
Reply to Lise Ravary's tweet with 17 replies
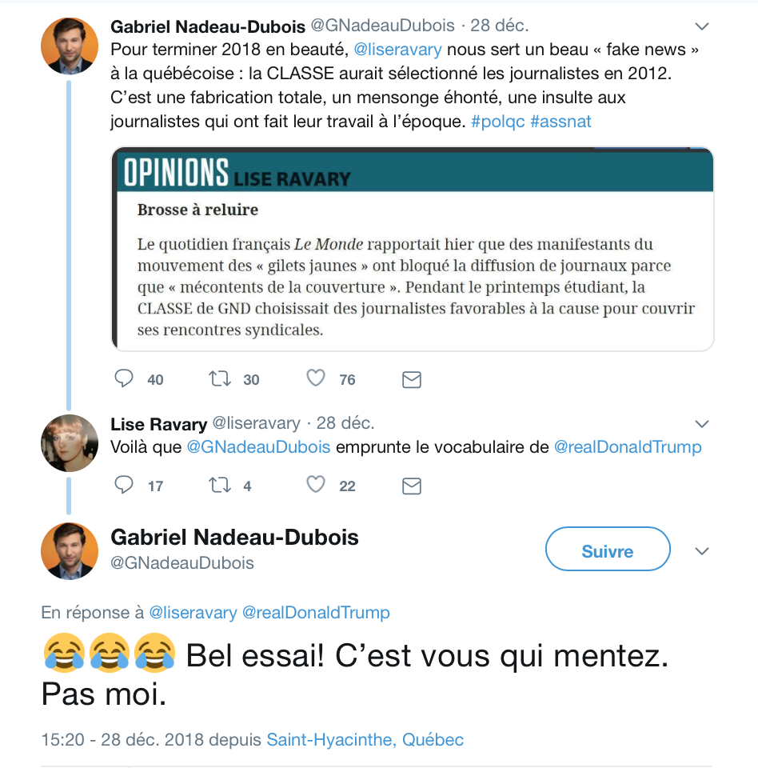pyautogui.click(x=124, y=485)
